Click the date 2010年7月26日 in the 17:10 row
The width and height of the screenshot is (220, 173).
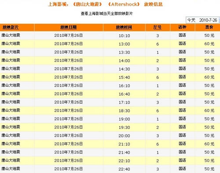point(69,102)
